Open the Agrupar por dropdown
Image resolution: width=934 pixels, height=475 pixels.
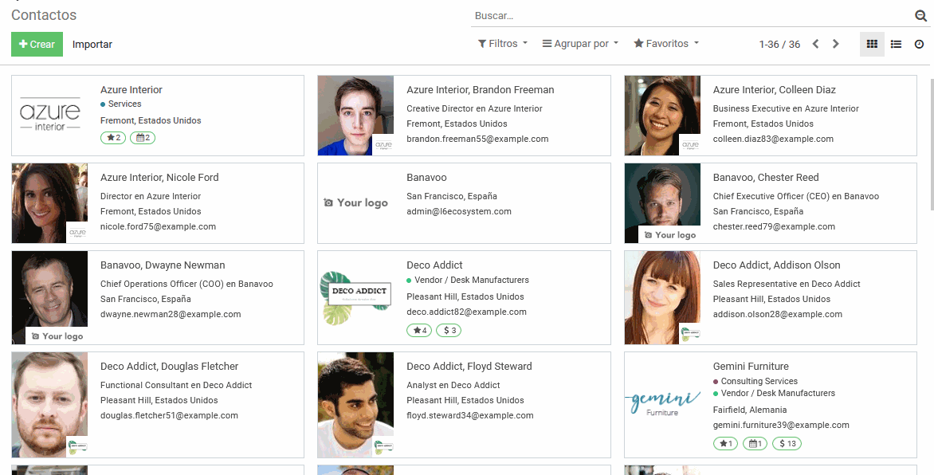[x=580, y=44]
